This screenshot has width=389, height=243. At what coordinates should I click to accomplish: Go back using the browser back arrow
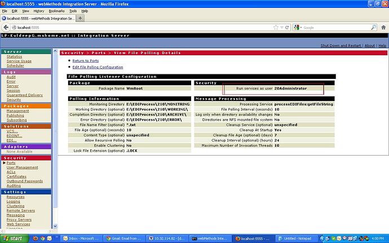[6, 27]
